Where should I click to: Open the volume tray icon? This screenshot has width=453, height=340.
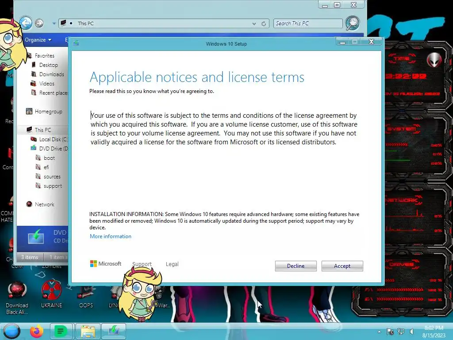pyautogui.click(x=411, y=332)
